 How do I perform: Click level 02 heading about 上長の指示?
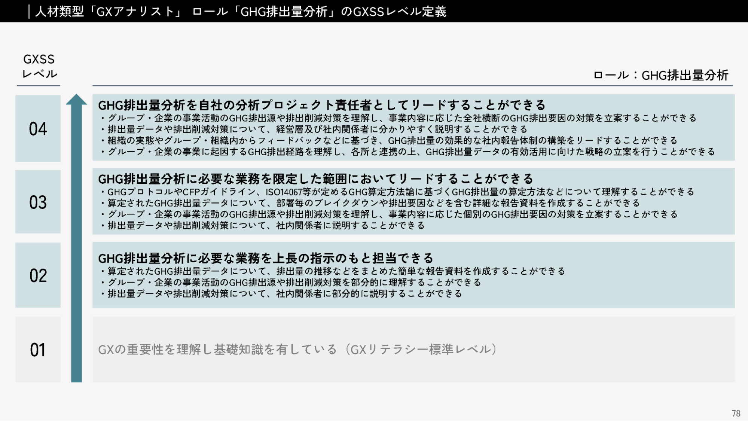266,258
